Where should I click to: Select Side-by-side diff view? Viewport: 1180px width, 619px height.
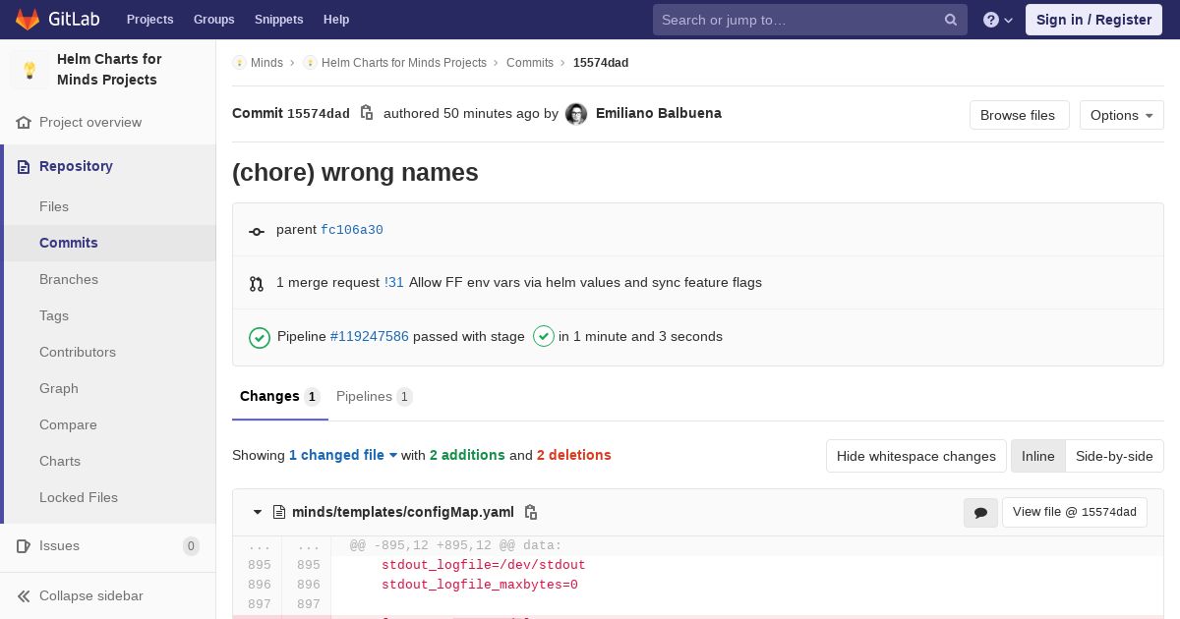(1114, 456)
